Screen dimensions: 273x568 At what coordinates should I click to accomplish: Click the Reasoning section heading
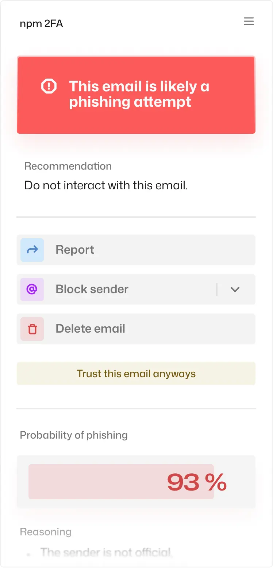[x=46, y=532]
